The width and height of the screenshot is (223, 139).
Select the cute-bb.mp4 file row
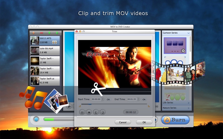[45, 51]
